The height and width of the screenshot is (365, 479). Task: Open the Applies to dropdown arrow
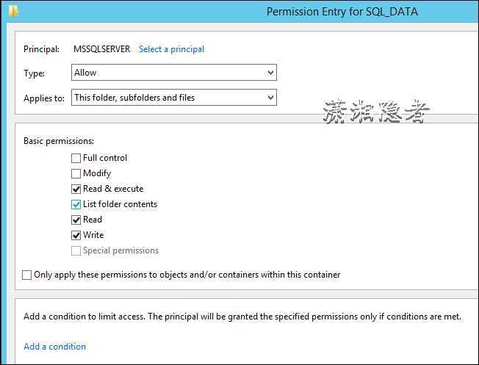point(270,98)
